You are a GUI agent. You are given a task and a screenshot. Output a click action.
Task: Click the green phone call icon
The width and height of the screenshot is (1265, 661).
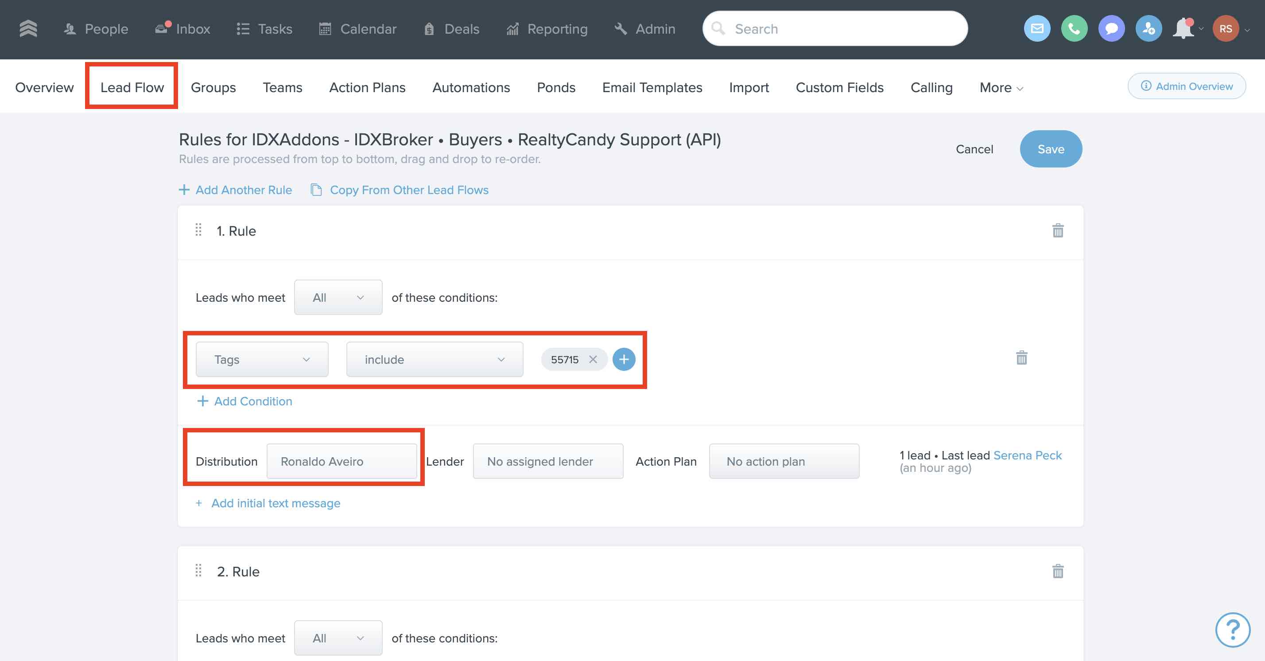(x=1074, y=29)
